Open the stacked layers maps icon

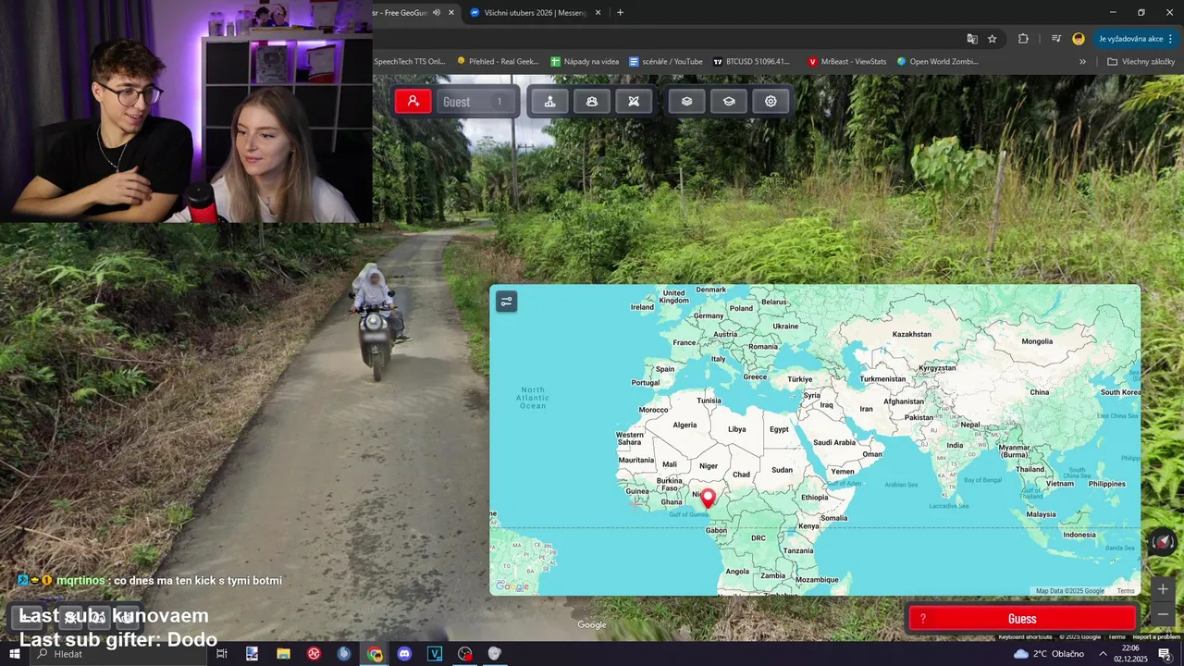(x=686, y=102)
